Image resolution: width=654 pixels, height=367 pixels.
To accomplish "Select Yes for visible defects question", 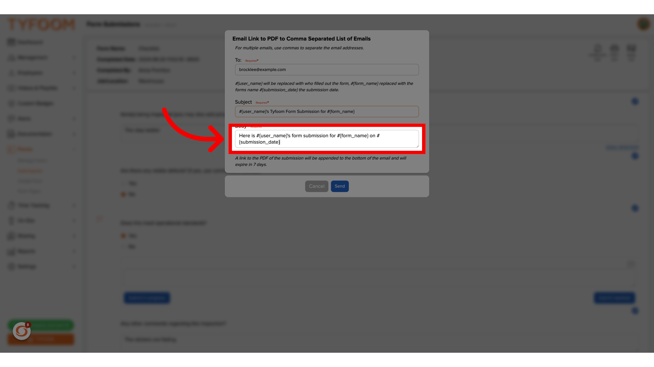I will pyautogui.click(x=123, y=183).
